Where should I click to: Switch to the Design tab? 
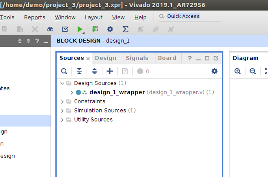click(x=106, y=58)
